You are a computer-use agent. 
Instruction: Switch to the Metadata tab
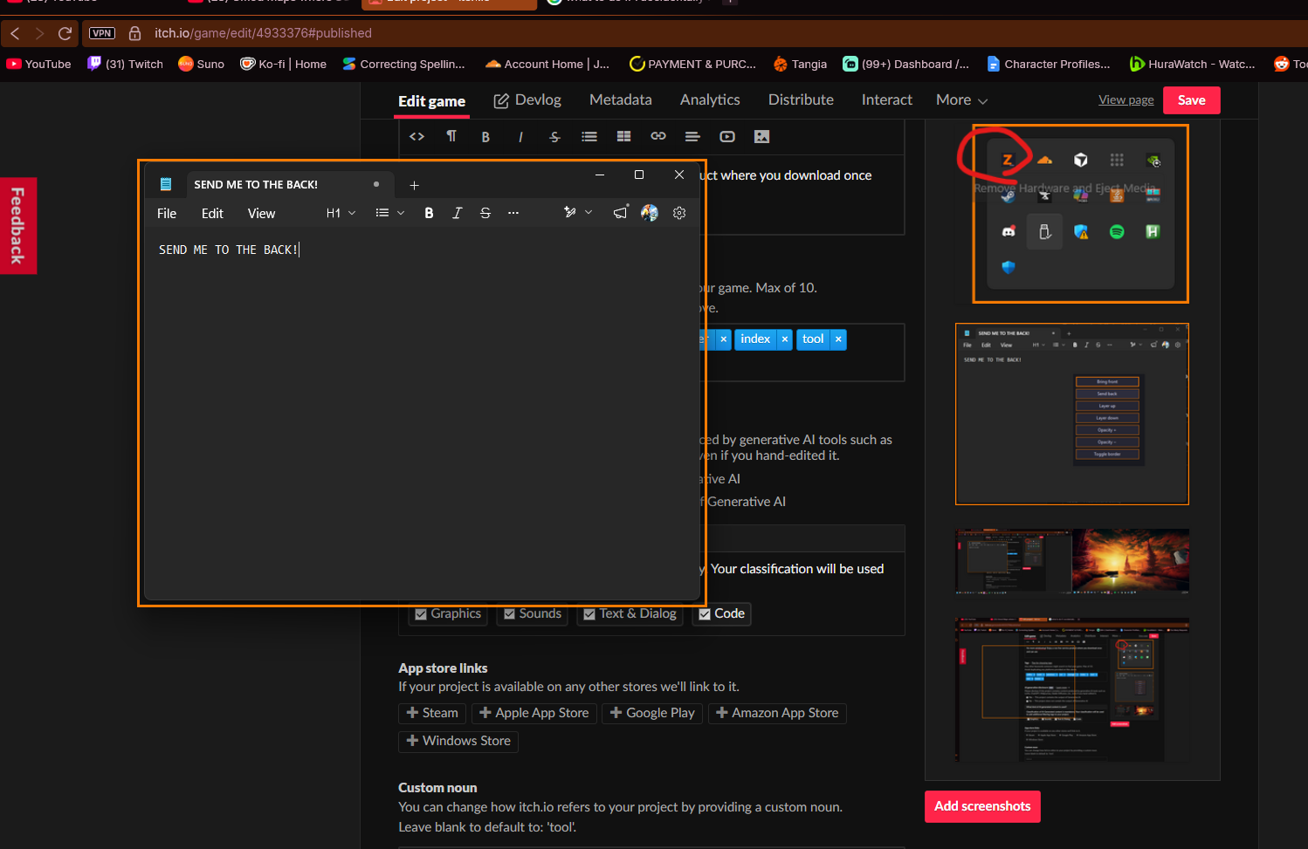pos(621,100)
